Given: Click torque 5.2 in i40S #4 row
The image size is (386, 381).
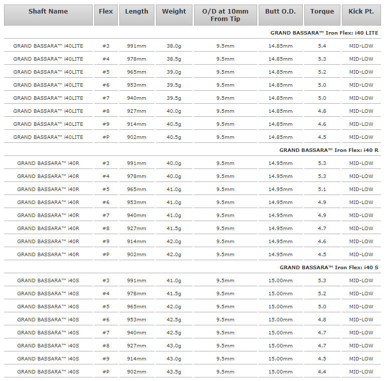Looking at the screenshot, I should 322,294.
